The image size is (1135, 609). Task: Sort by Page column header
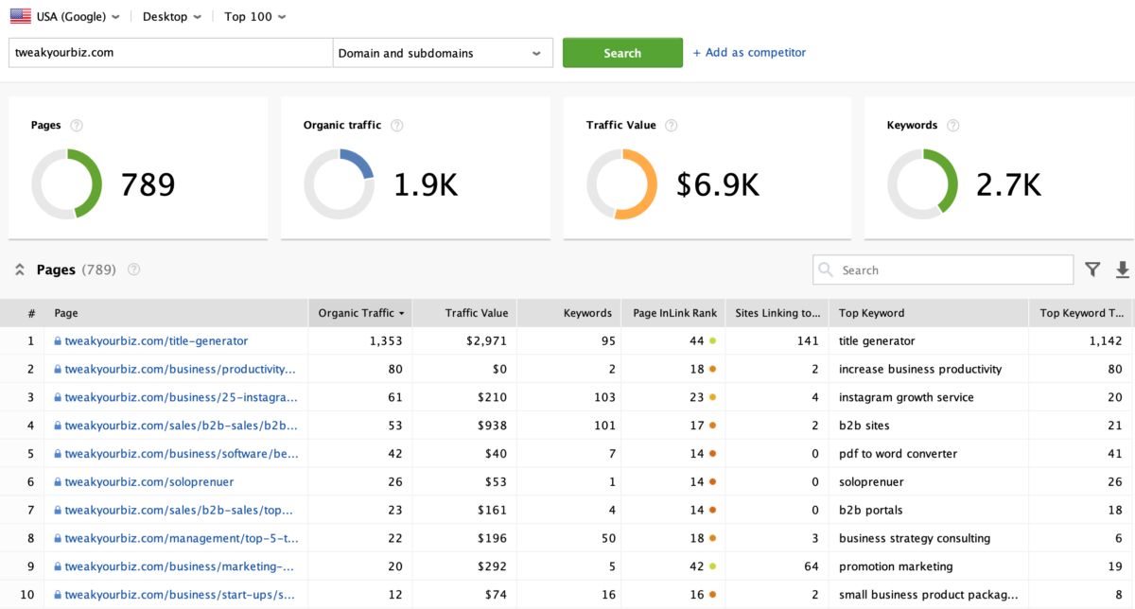tap(178, 313)
